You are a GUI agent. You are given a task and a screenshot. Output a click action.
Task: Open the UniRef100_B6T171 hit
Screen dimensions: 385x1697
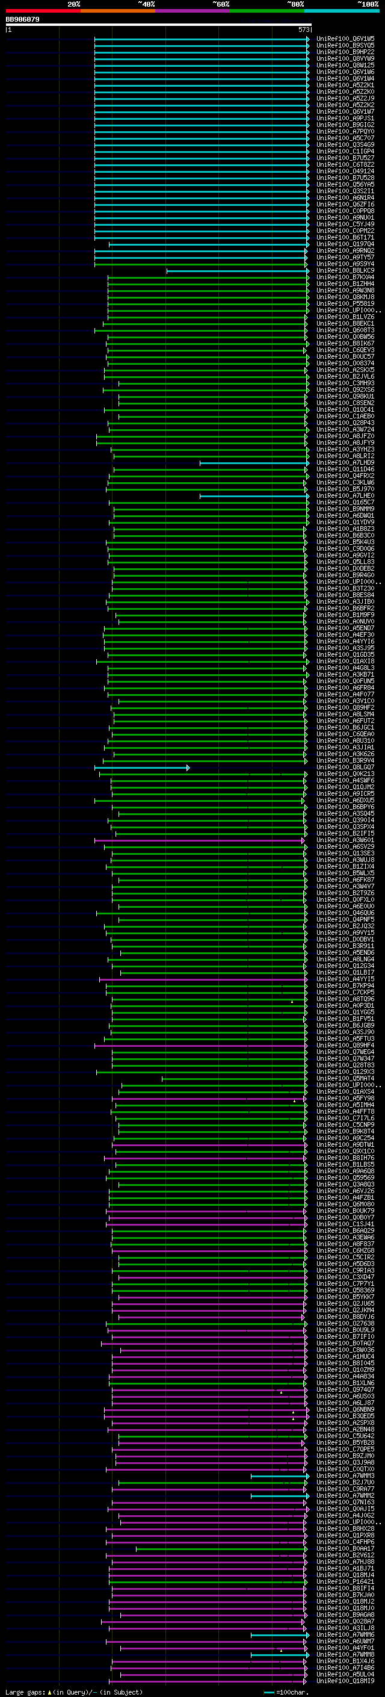345,238
